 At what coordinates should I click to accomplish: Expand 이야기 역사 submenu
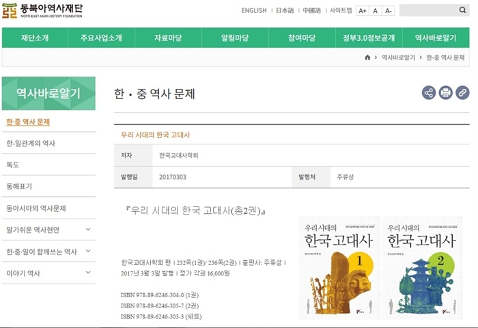click(x=88, y=273)
